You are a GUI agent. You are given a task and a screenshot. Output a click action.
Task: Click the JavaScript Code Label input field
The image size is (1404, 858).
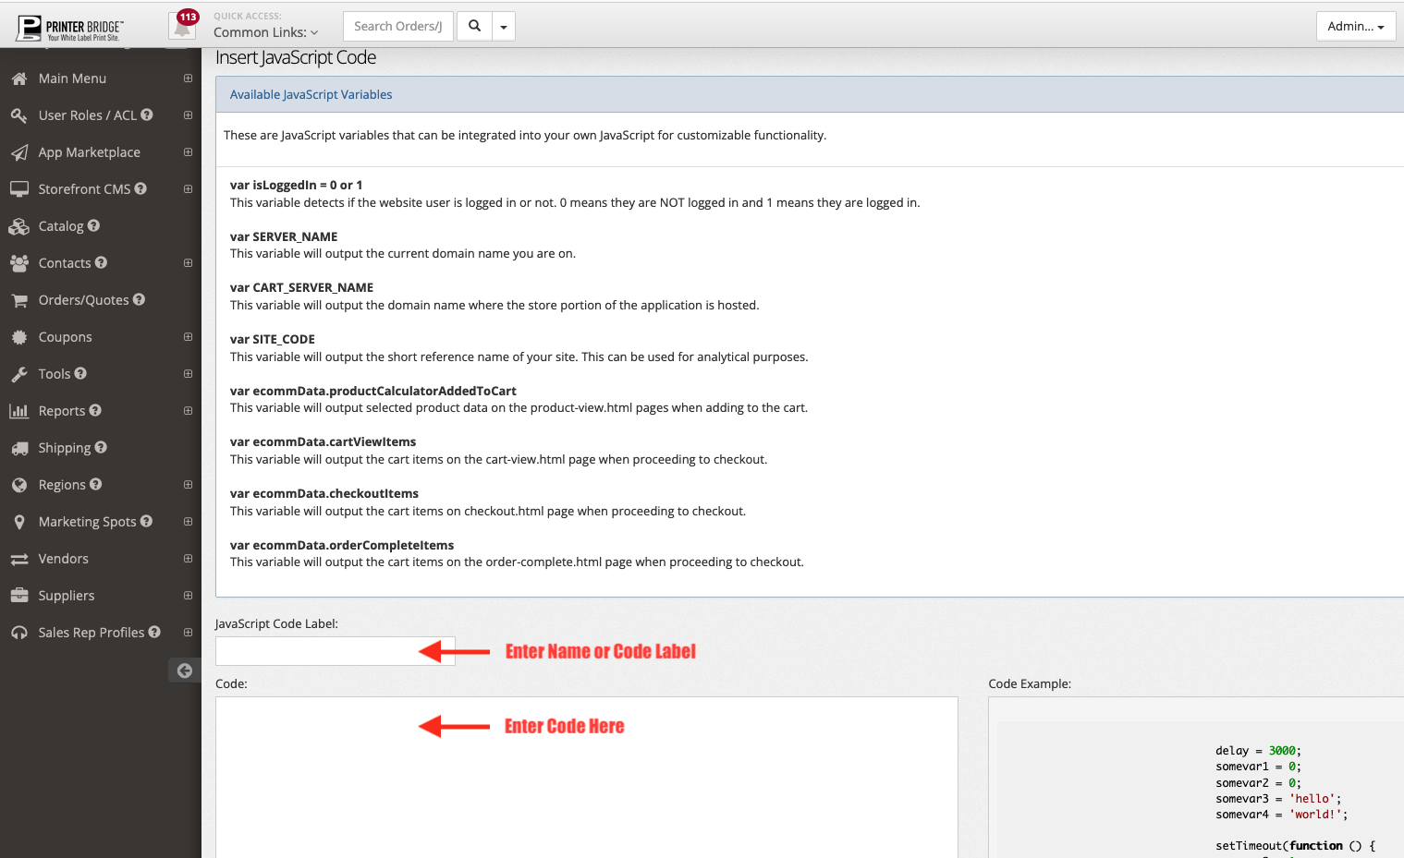point(314,651)
